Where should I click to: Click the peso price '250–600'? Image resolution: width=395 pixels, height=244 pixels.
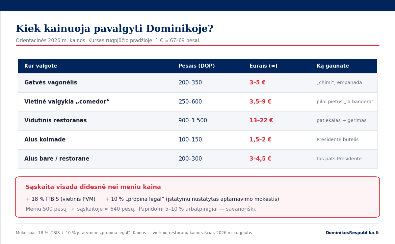[x=190, y=102]
